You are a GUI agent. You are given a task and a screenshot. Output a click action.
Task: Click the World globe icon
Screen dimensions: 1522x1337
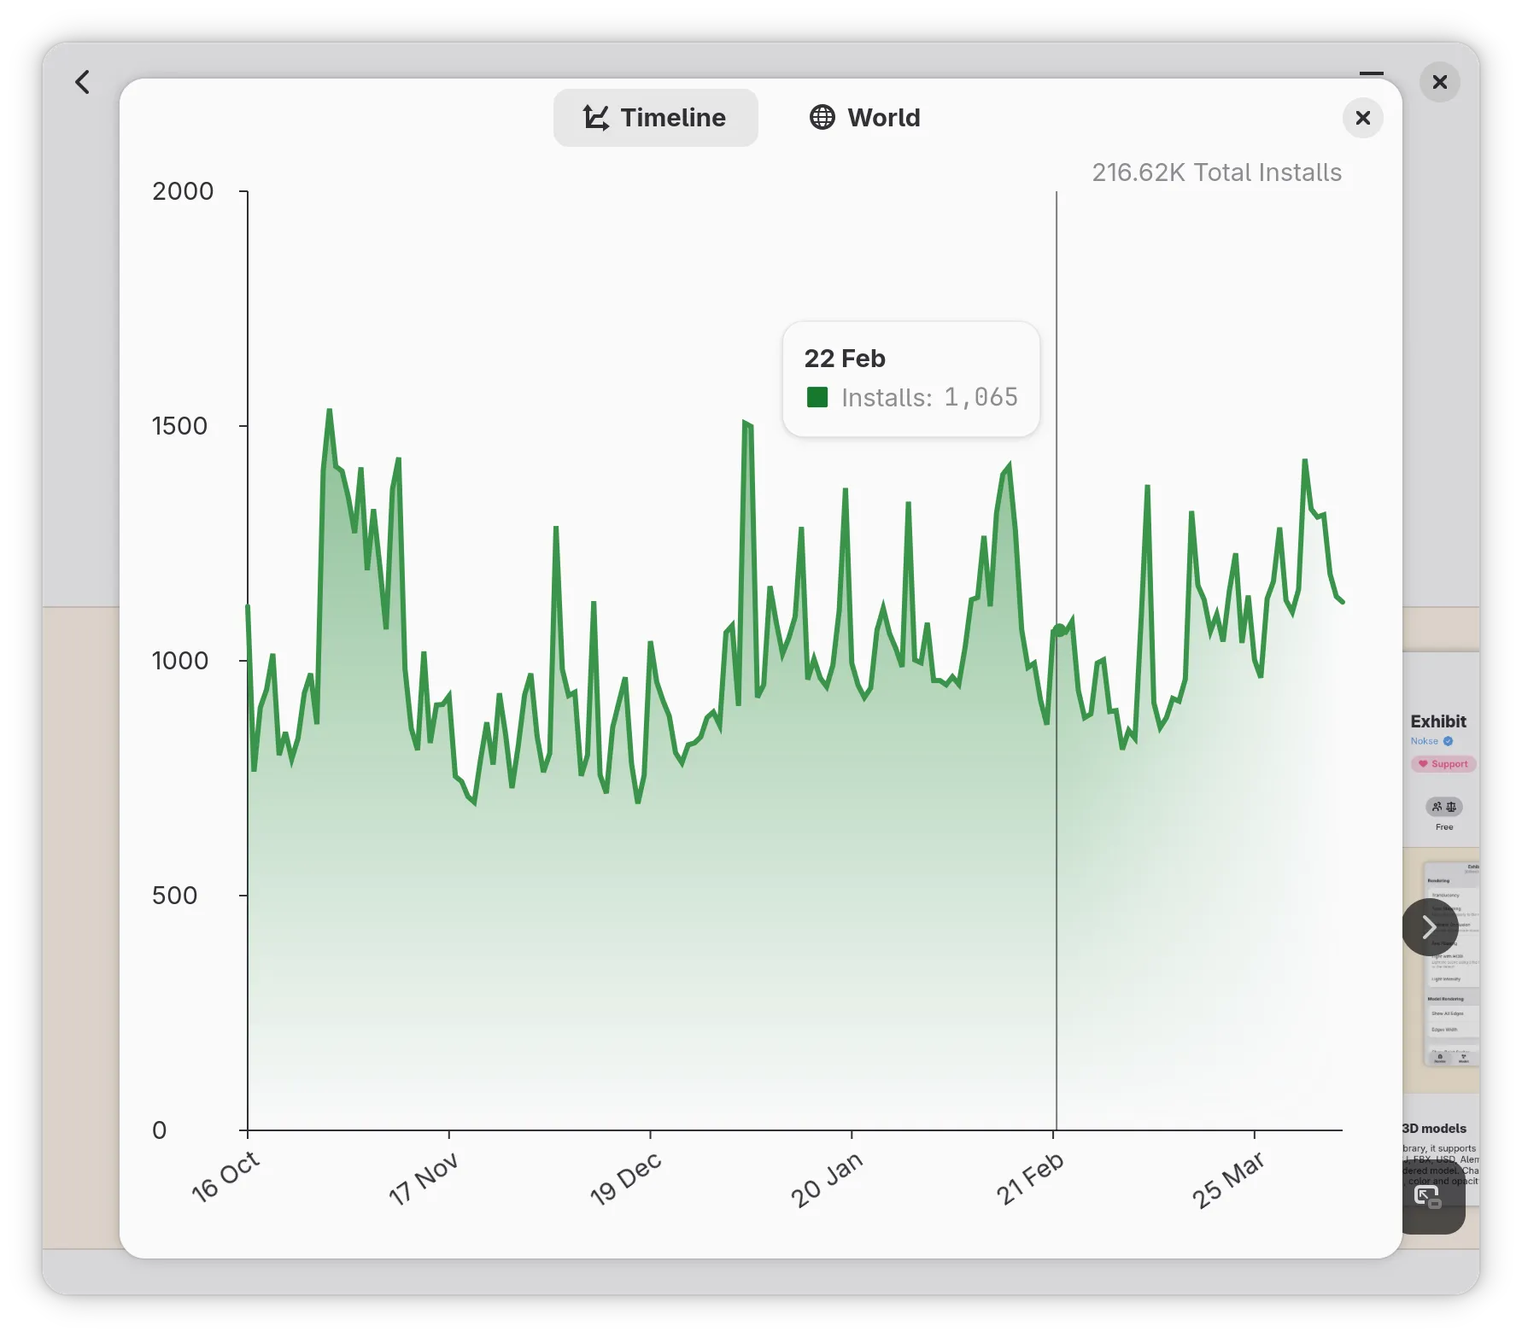822,118
